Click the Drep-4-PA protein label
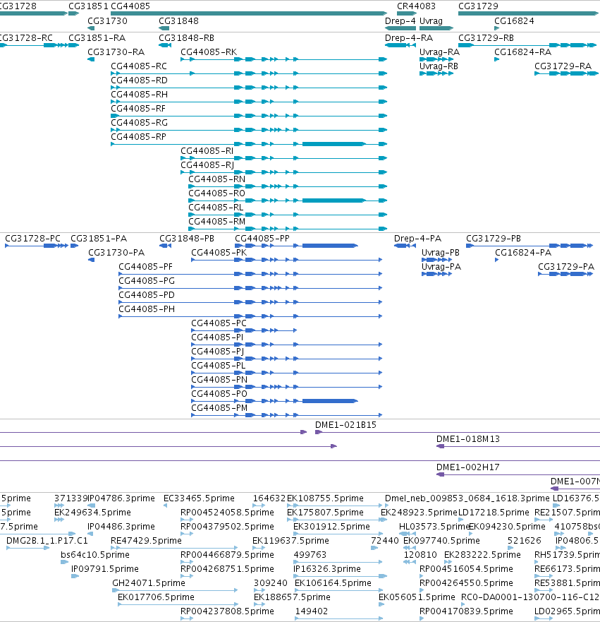600x622 pixels. [417, 239]
